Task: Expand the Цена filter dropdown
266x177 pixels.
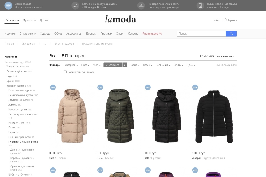Action: [191, 65]
